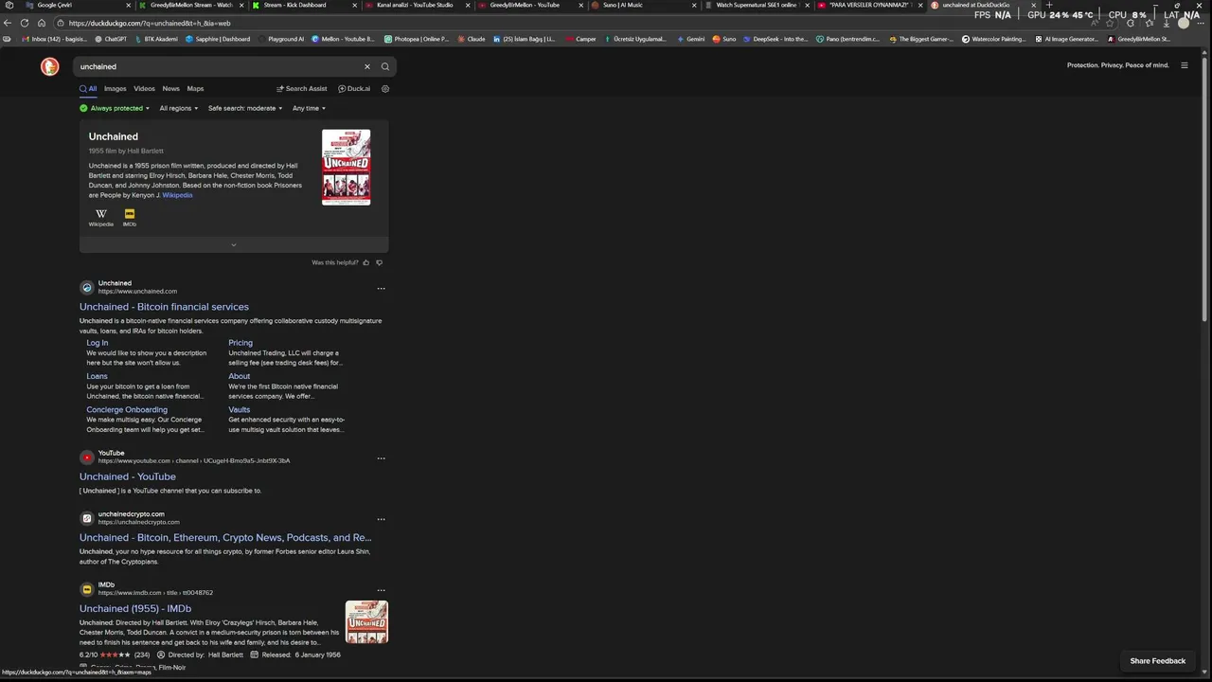Click IMDb result poster thumbnail
1212x682 pixels.
tap(366, 622)
